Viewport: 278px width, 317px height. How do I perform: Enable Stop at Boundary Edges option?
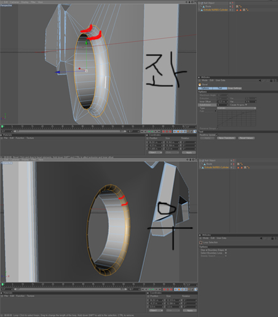click(x=226, y=250)
